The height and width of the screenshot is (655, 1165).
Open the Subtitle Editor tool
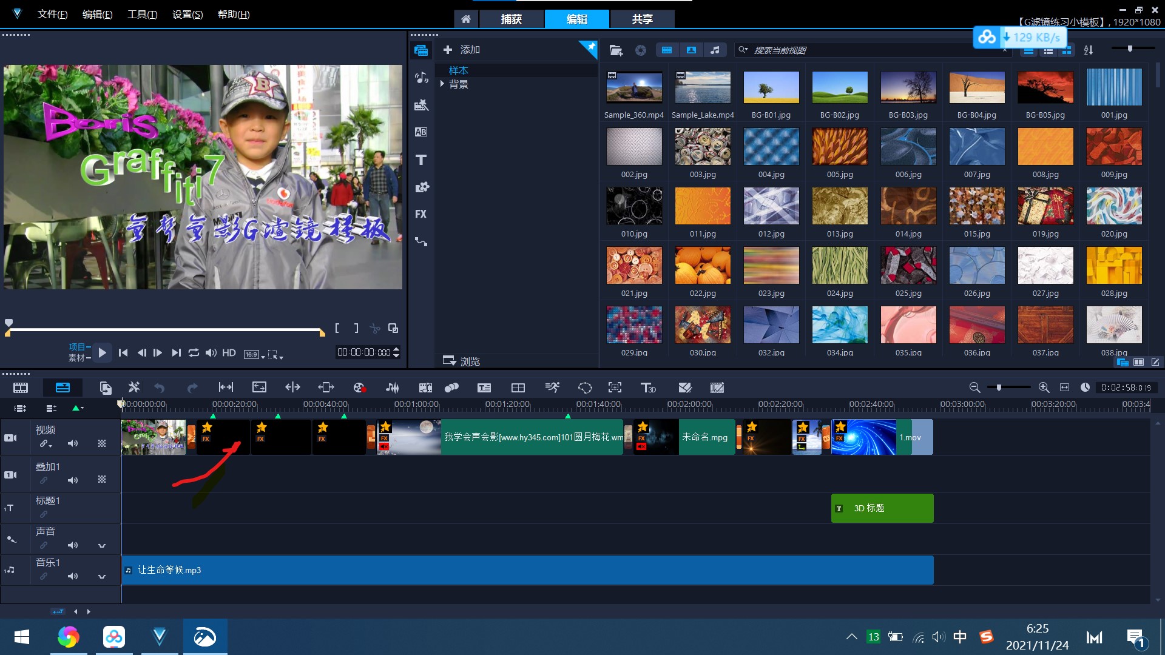pos(484,388)
